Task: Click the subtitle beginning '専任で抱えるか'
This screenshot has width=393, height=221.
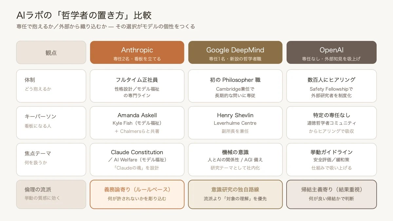Action: click(x=105, y=27)
